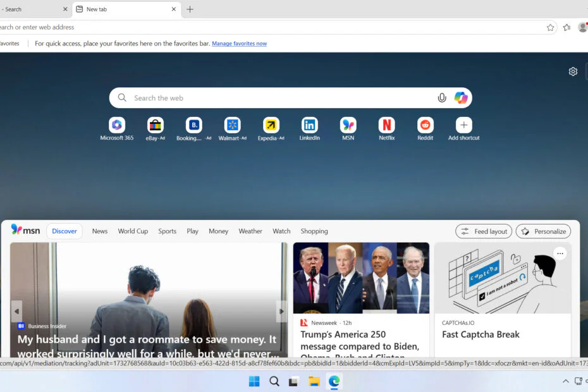
Task: Click the msn logo in feed
Action: coord(25,230)
